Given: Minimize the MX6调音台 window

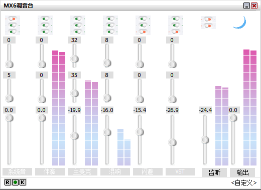Looking at the screenshot, I should coord(246,6).
